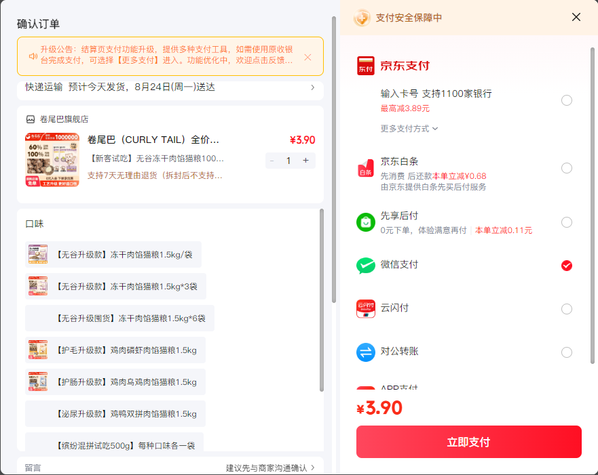Dismiss the upgrade notice banner
598x475 pixels.
tap(307, 57)
